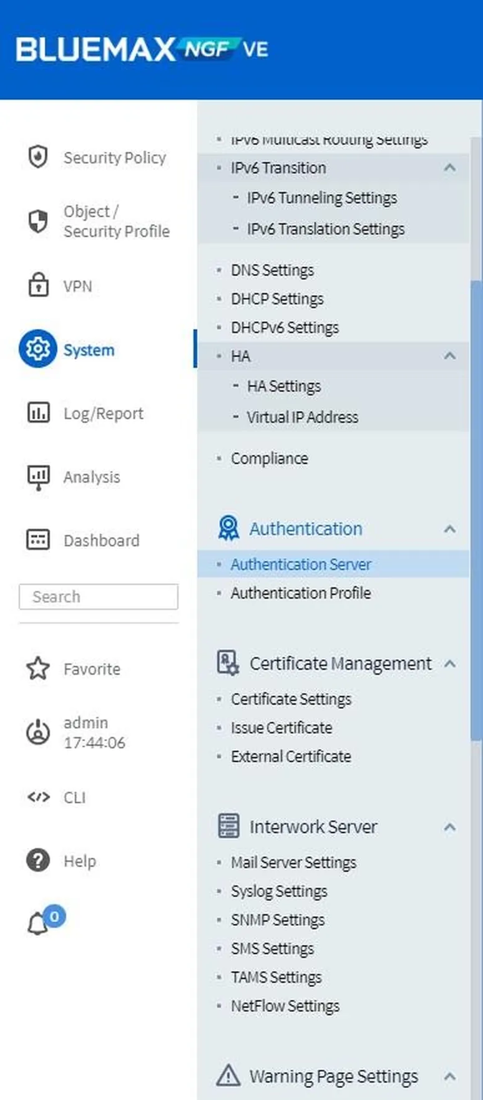Open the VPN padlock icon
483x1100 pixels.
click(38, 286)
